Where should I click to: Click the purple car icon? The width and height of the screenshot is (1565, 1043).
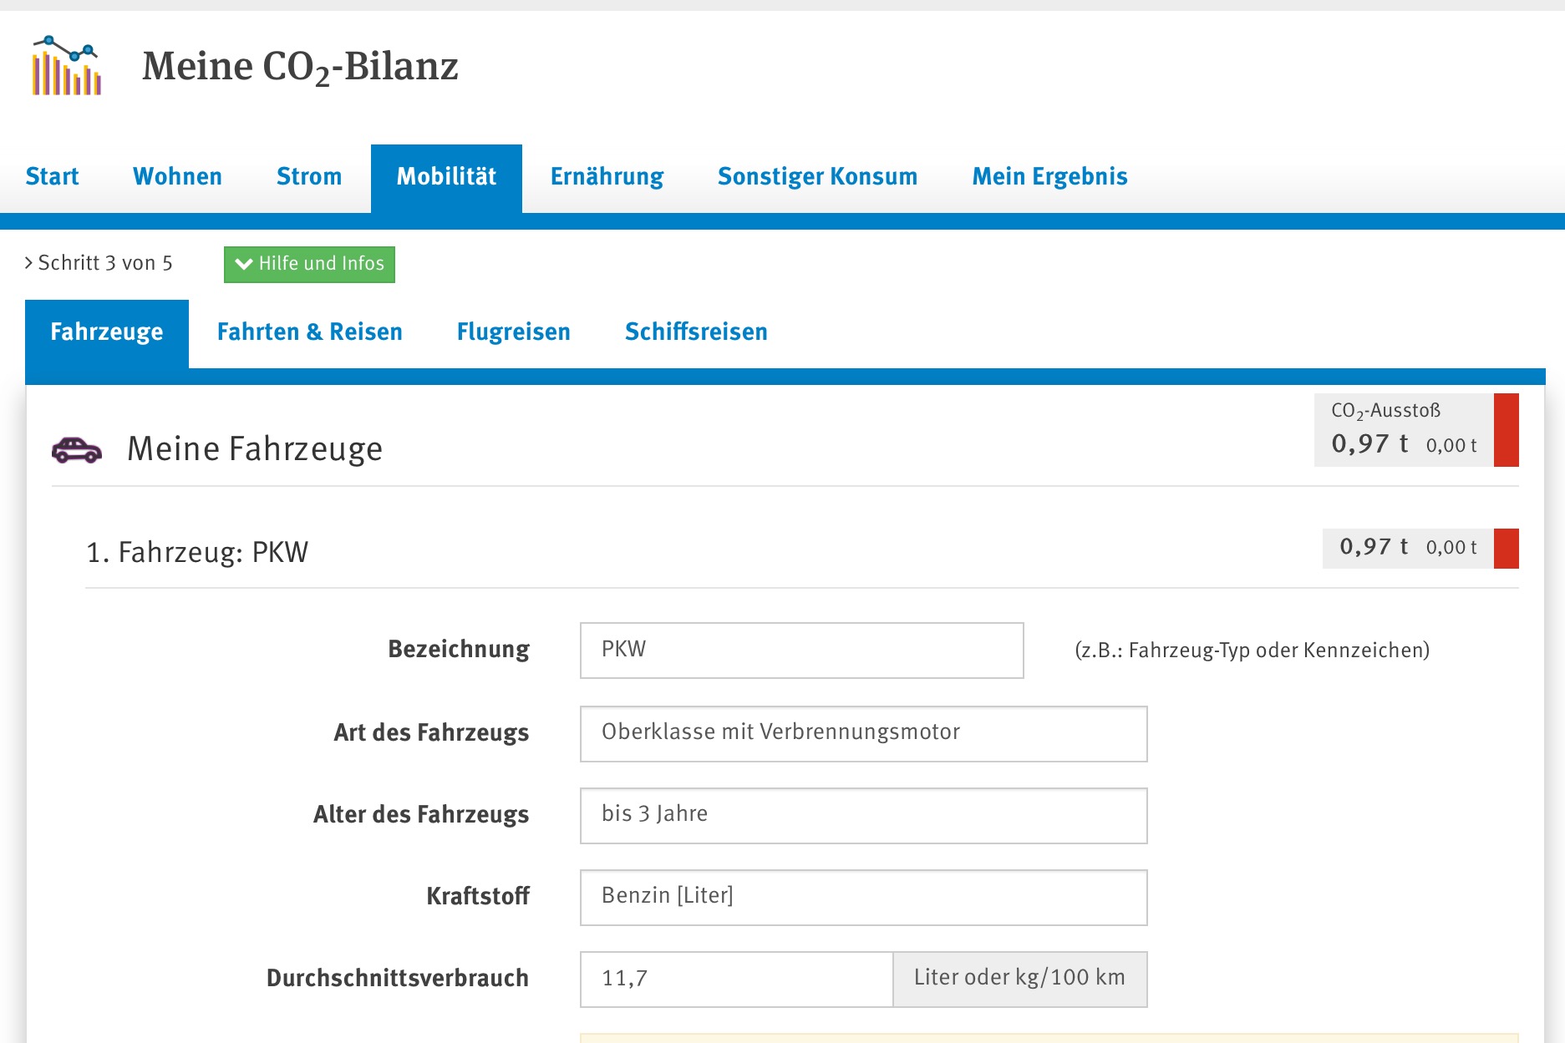click(x=77, y=450)
